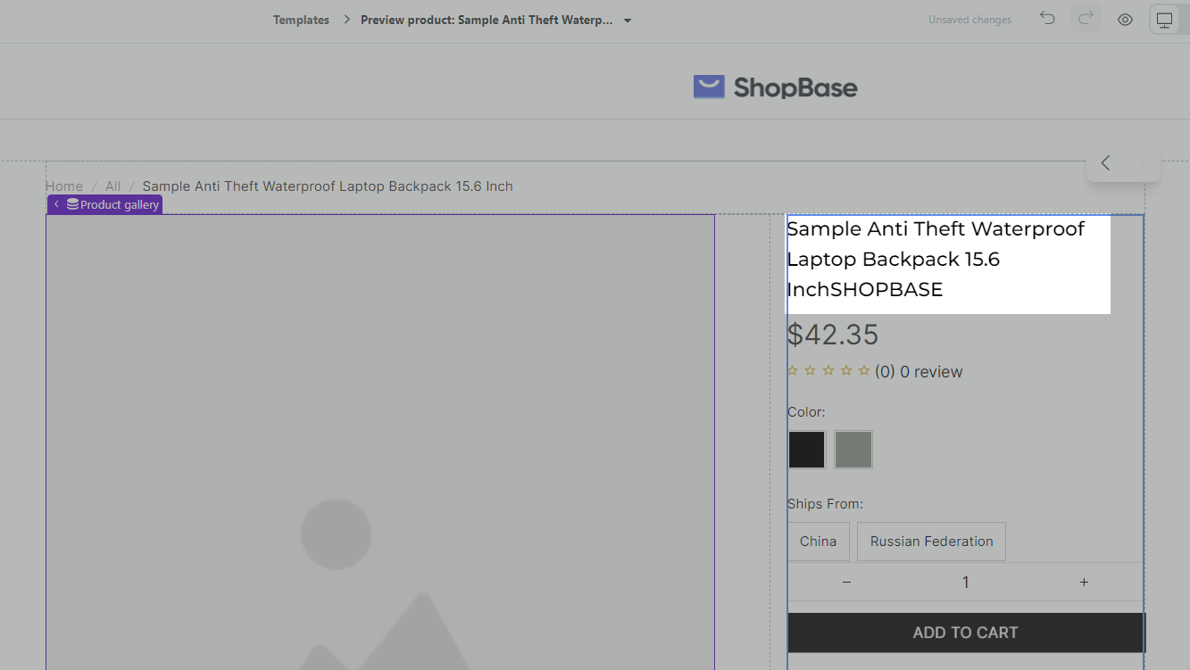The height and width of the screenshot is (670, 1190).
Task: Click the fifth review star
Action: tap(863, 371)
